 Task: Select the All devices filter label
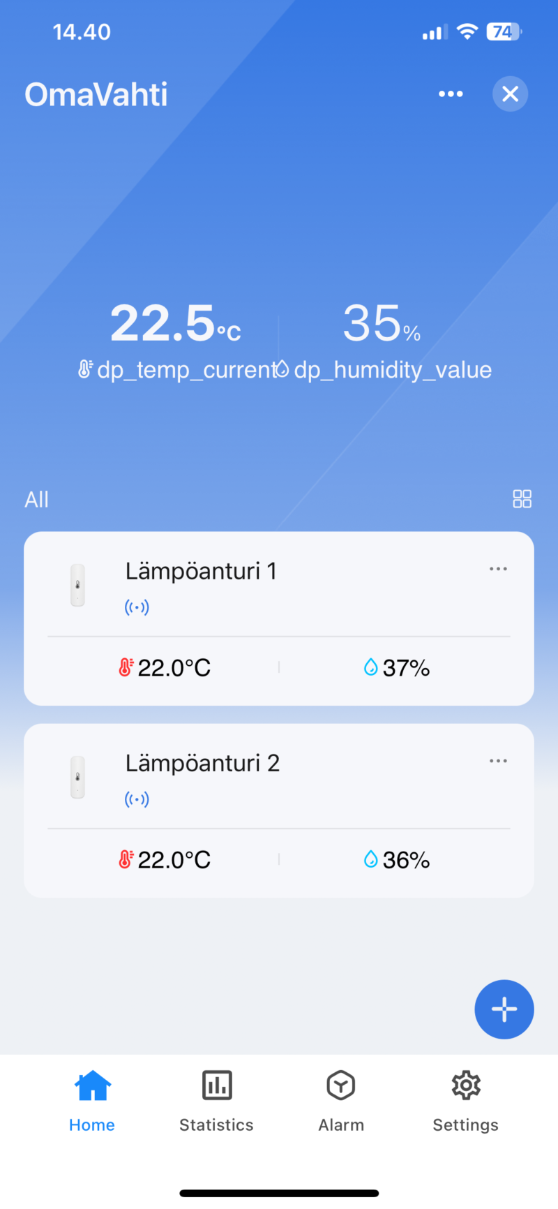click(37, 500)
